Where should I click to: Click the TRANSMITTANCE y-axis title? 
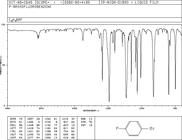[x=1, y=65]
